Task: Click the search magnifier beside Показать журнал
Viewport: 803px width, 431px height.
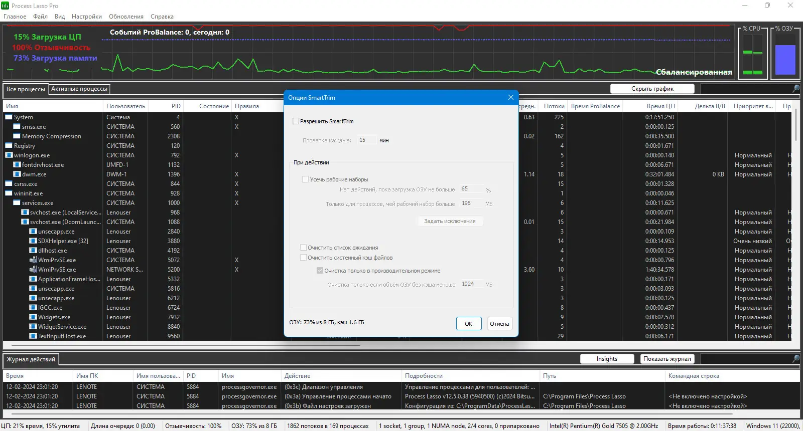Action: pyautogui.click(x=796, y=359)
